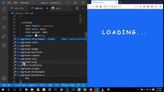This screenshot has width=164, height=92.
Task: Open the Windows Start menu
Action: coord(3,90)
